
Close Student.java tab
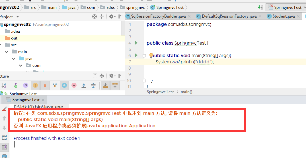tap(298, 16)
